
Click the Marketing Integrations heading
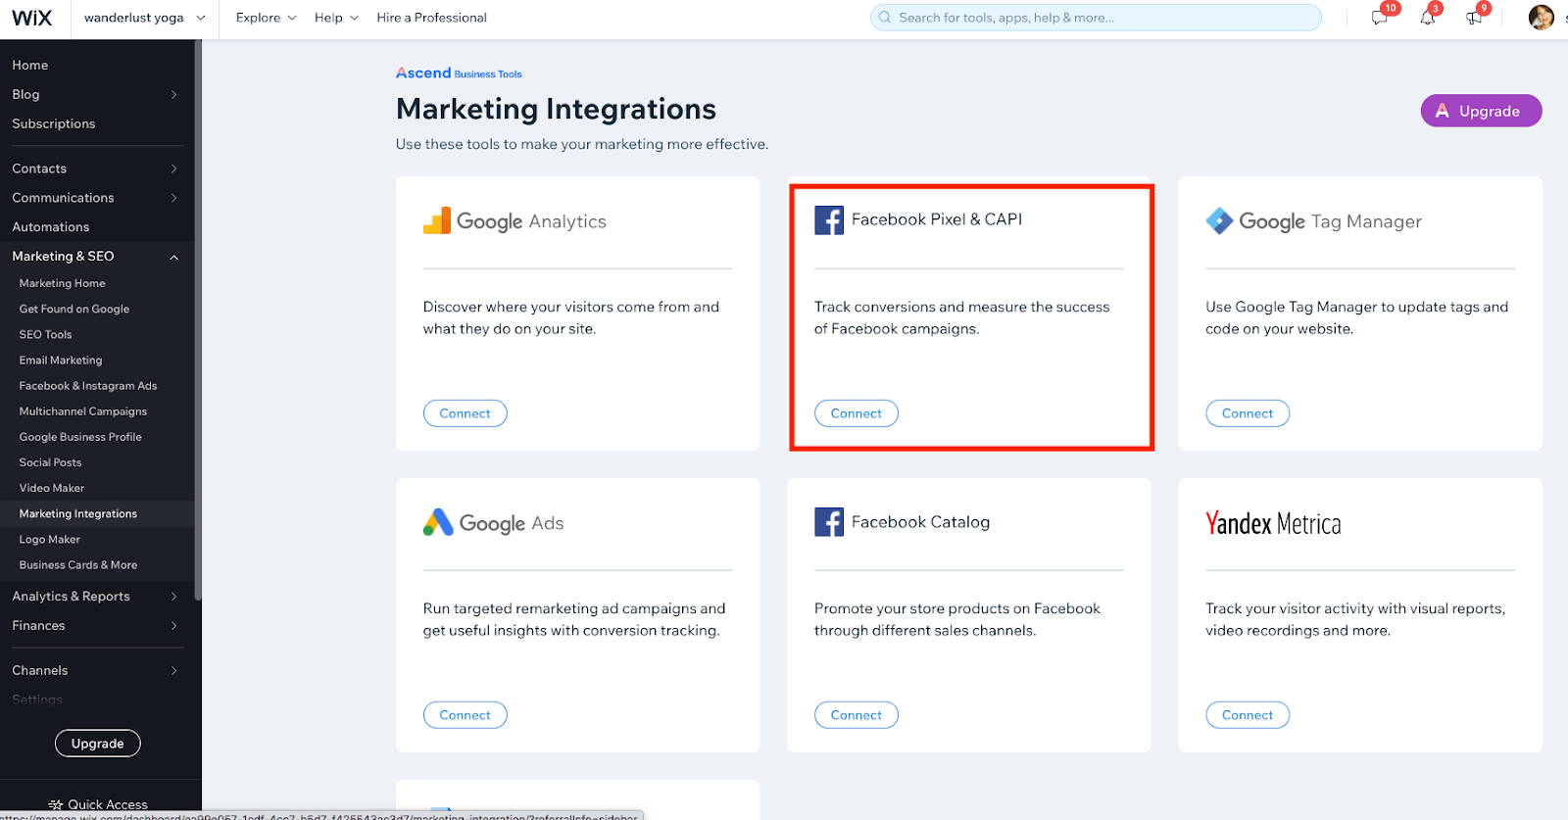pyautogui.click(x=556, y=109)
